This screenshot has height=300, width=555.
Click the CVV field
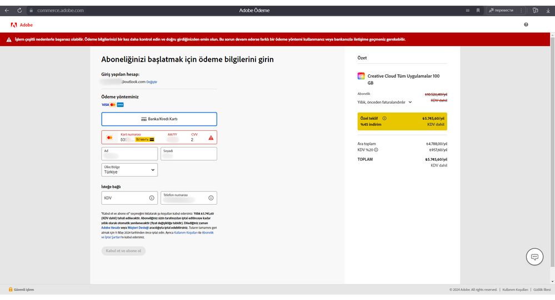(x=194, y=138)
